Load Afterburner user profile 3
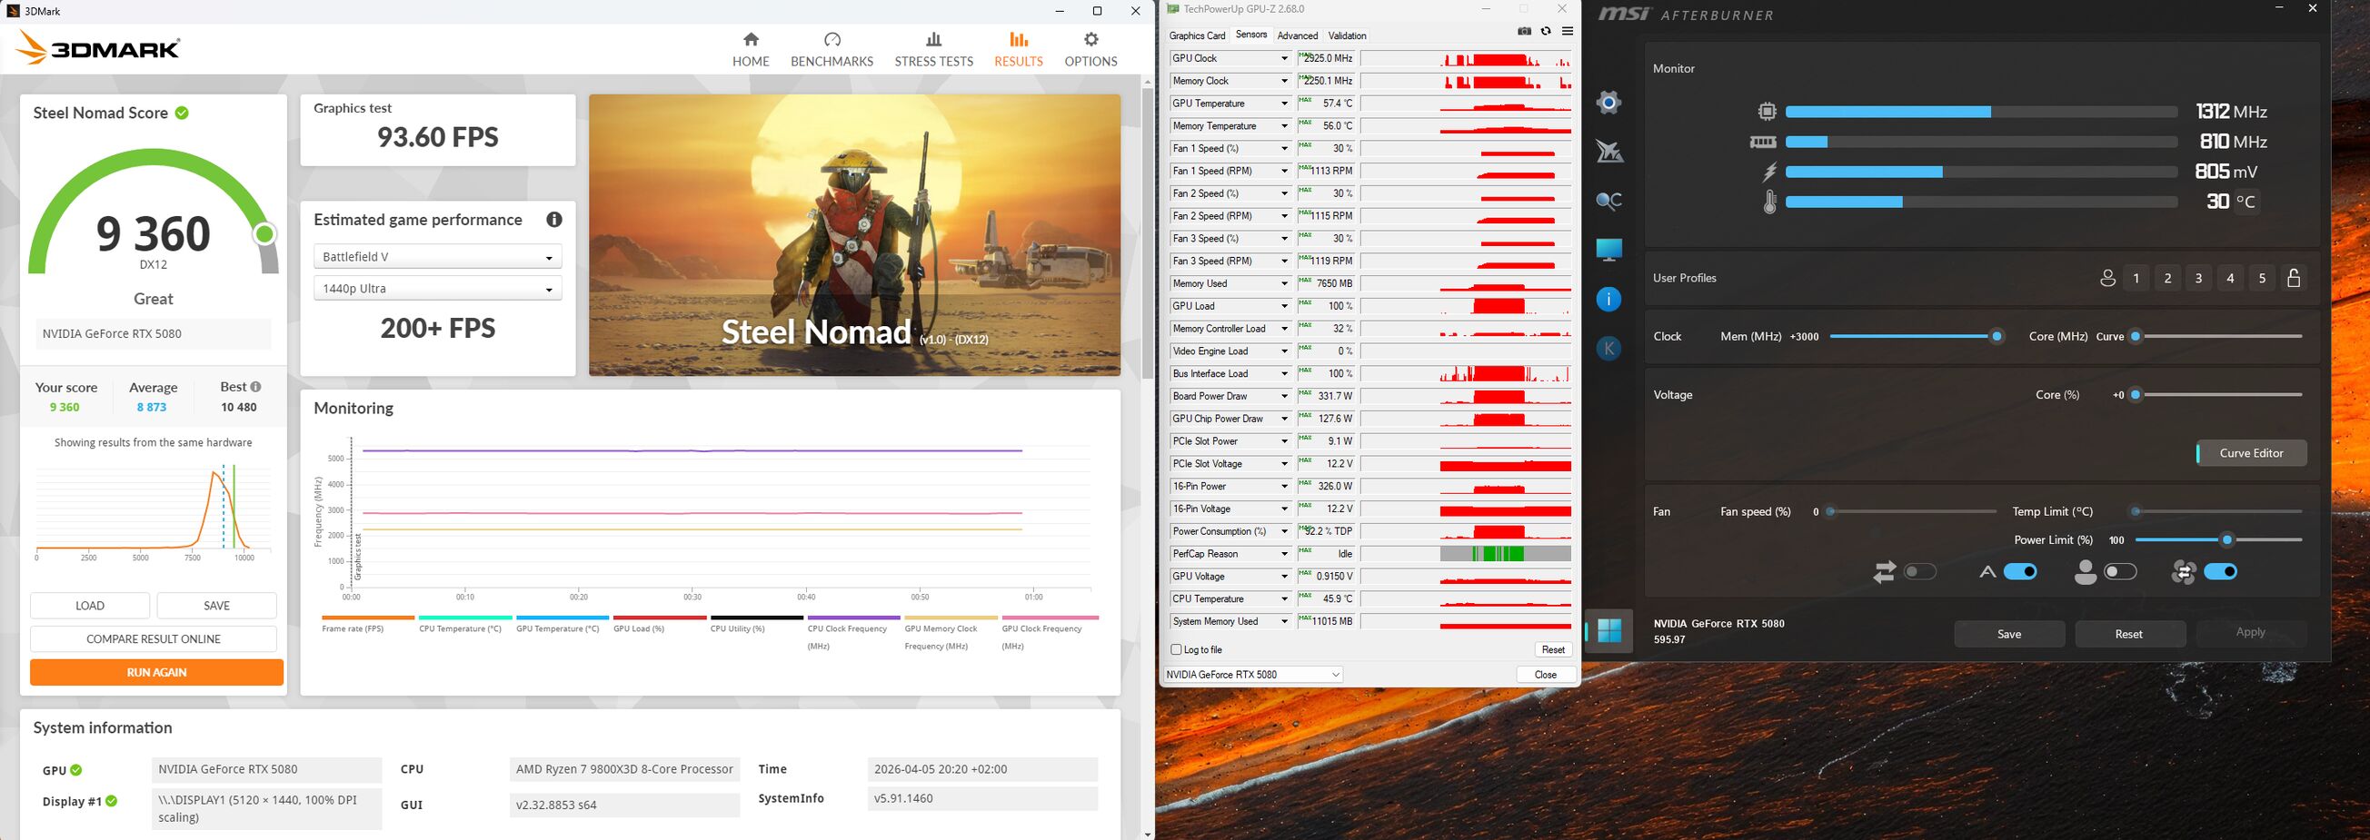The image size is (2370, 840). 2199,279
